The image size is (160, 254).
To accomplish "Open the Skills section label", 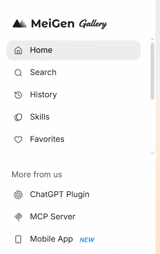I will pos(40,117).
